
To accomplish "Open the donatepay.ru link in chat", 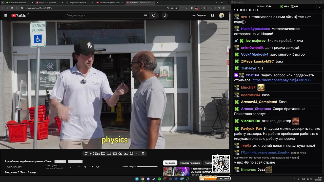I will 282,80.
